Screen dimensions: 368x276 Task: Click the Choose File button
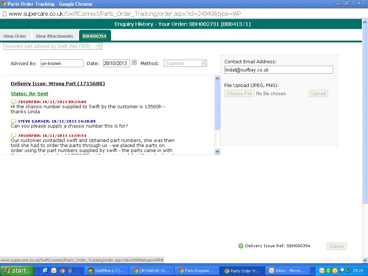pyautogui.click(x=239, y=93)
